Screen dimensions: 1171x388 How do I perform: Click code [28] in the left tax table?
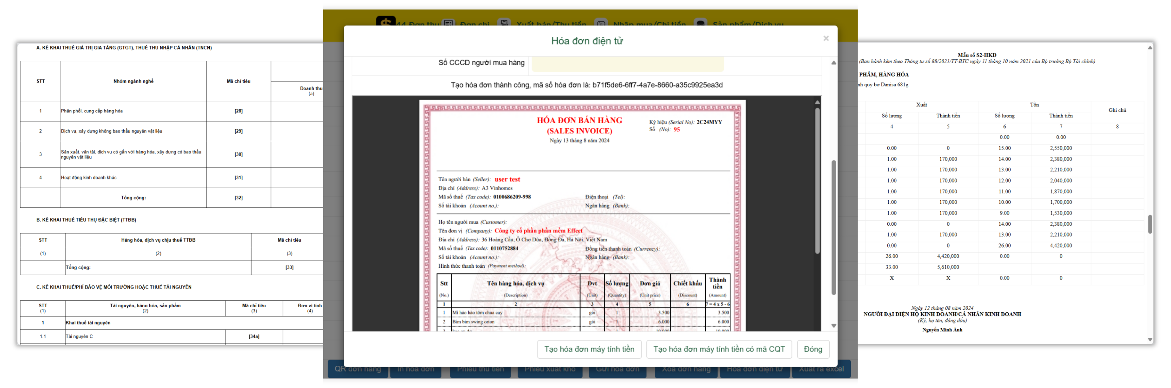click(238, 111)
